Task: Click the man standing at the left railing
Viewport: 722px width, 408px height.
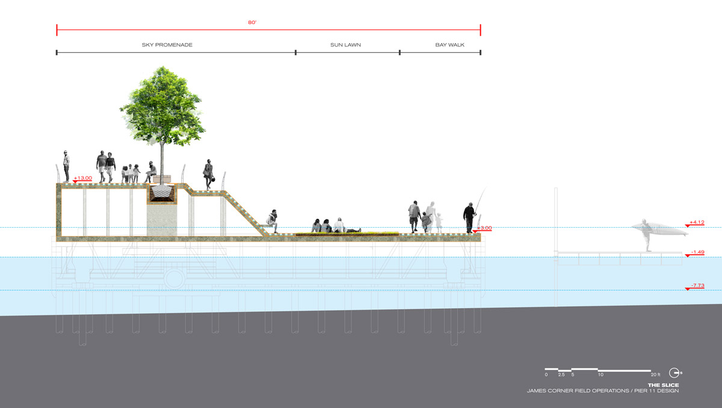Action: click(66, 166)
